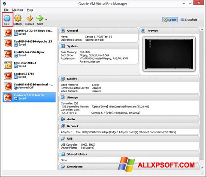Click the USB section icon
Viewport: 206px width, 177px height.
(63, 139)
